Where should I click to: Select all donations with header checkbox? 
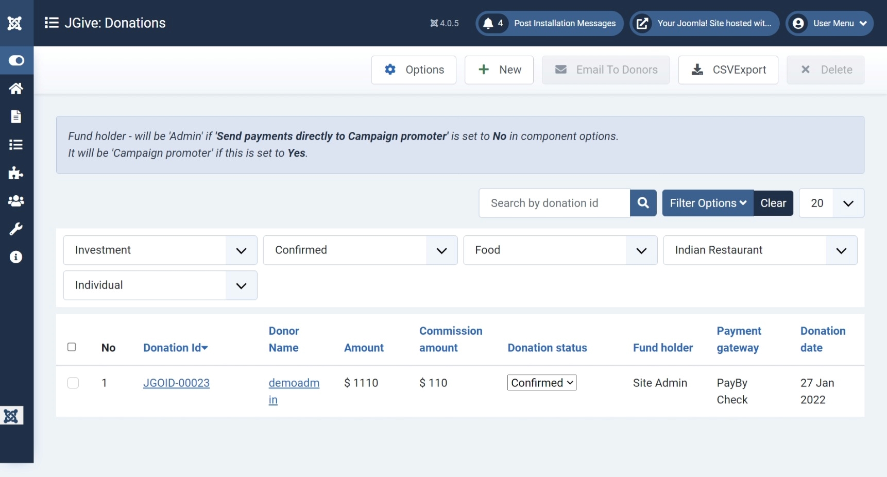pyautogui.click(x=72, y=347)
